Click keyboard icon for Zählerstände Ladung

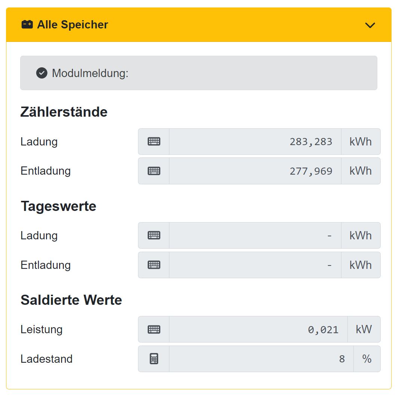154,142
